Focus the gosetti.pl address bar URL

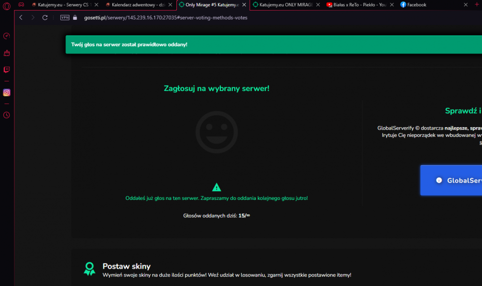pos(166,17)
